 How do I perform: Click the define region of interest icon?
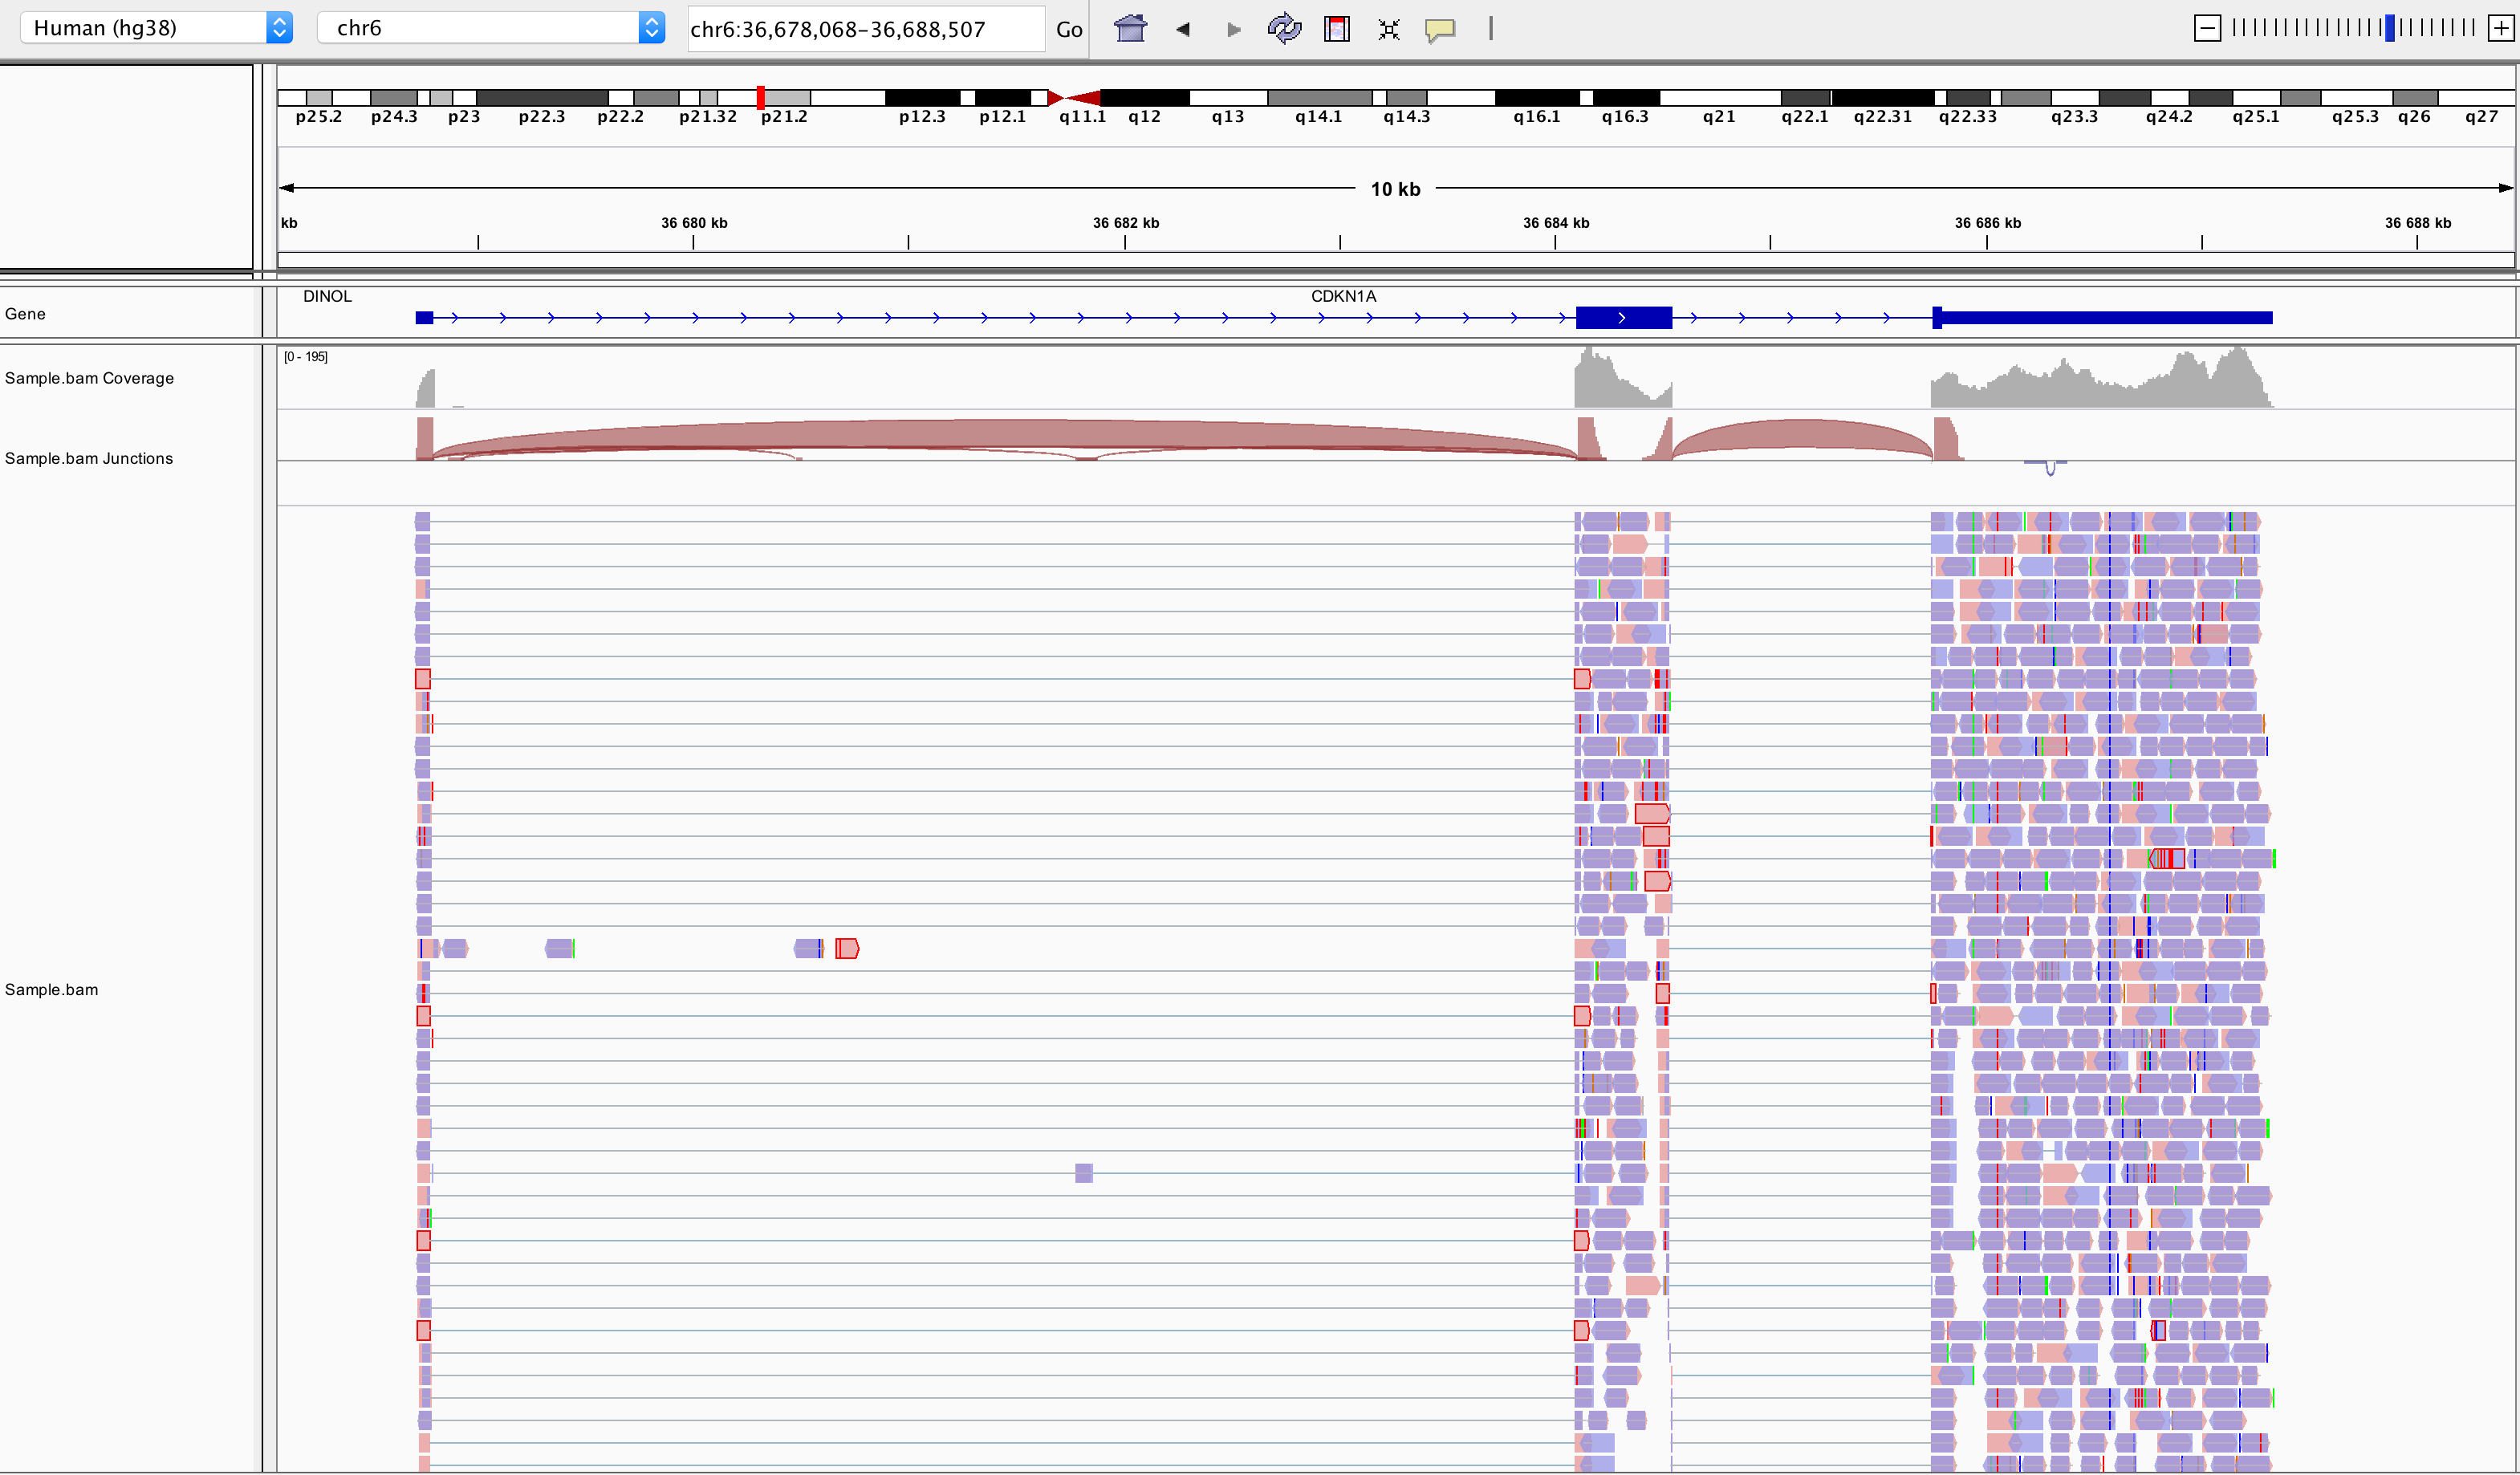click(1336, 29)
